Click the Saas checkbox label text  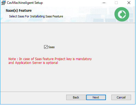(51, 47)
